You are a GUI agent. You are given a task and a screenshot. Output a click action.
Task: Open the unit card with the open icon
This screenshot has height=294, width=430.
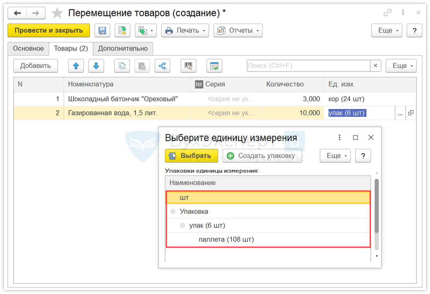pos(411,113)
